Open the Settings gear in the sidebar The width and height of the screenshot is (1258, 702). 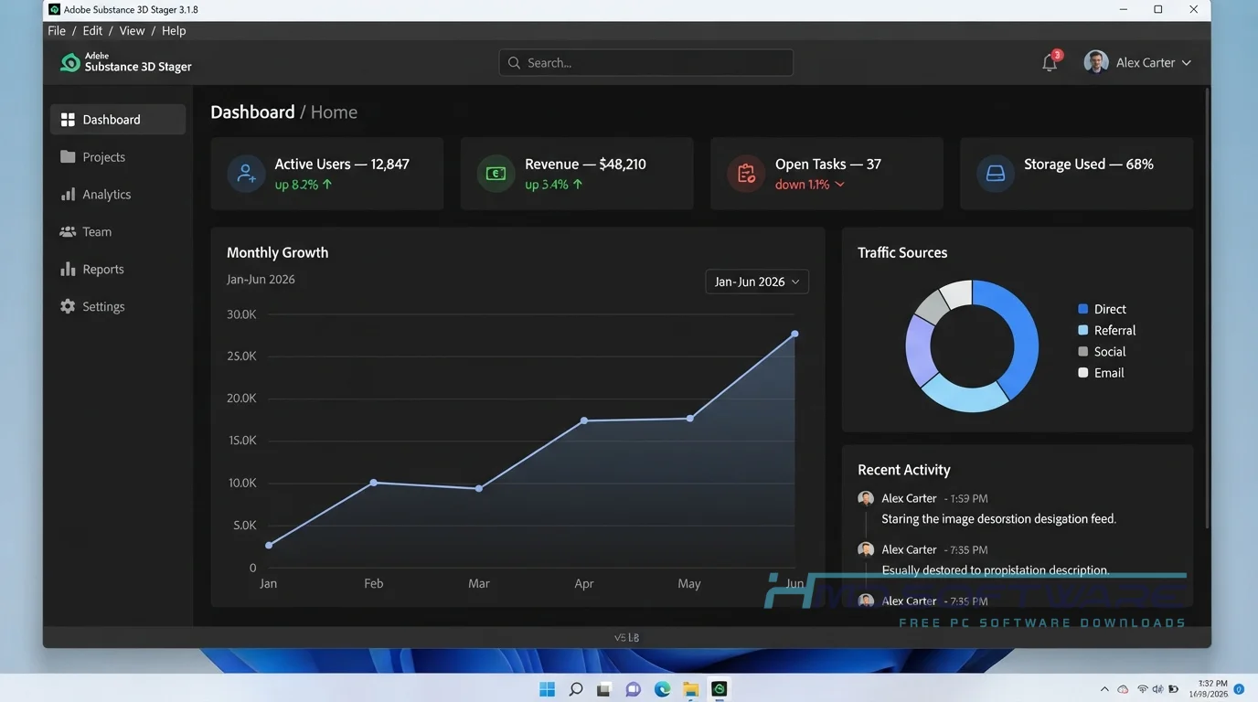pos(68,307)
